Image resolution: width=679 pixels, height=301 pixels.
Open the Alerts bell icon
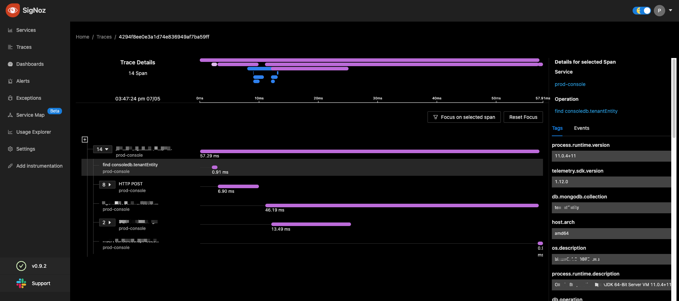click(x=10, y=81)
